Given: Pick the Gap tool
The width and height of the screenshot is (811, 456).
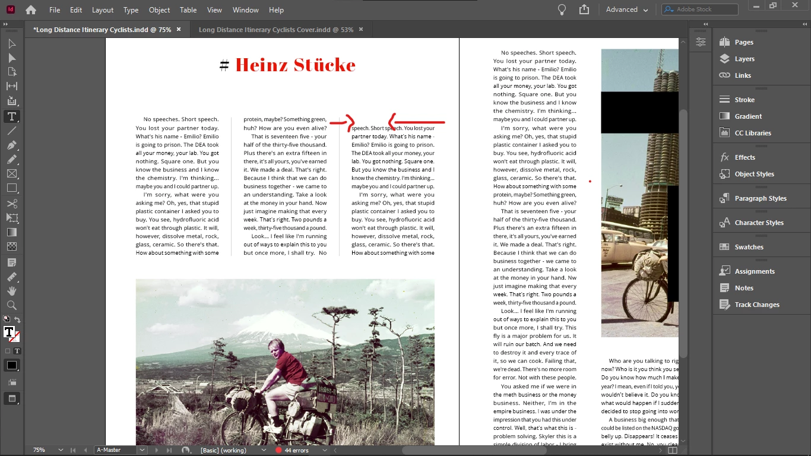Looking at the screenshot, I should point(12,87).
